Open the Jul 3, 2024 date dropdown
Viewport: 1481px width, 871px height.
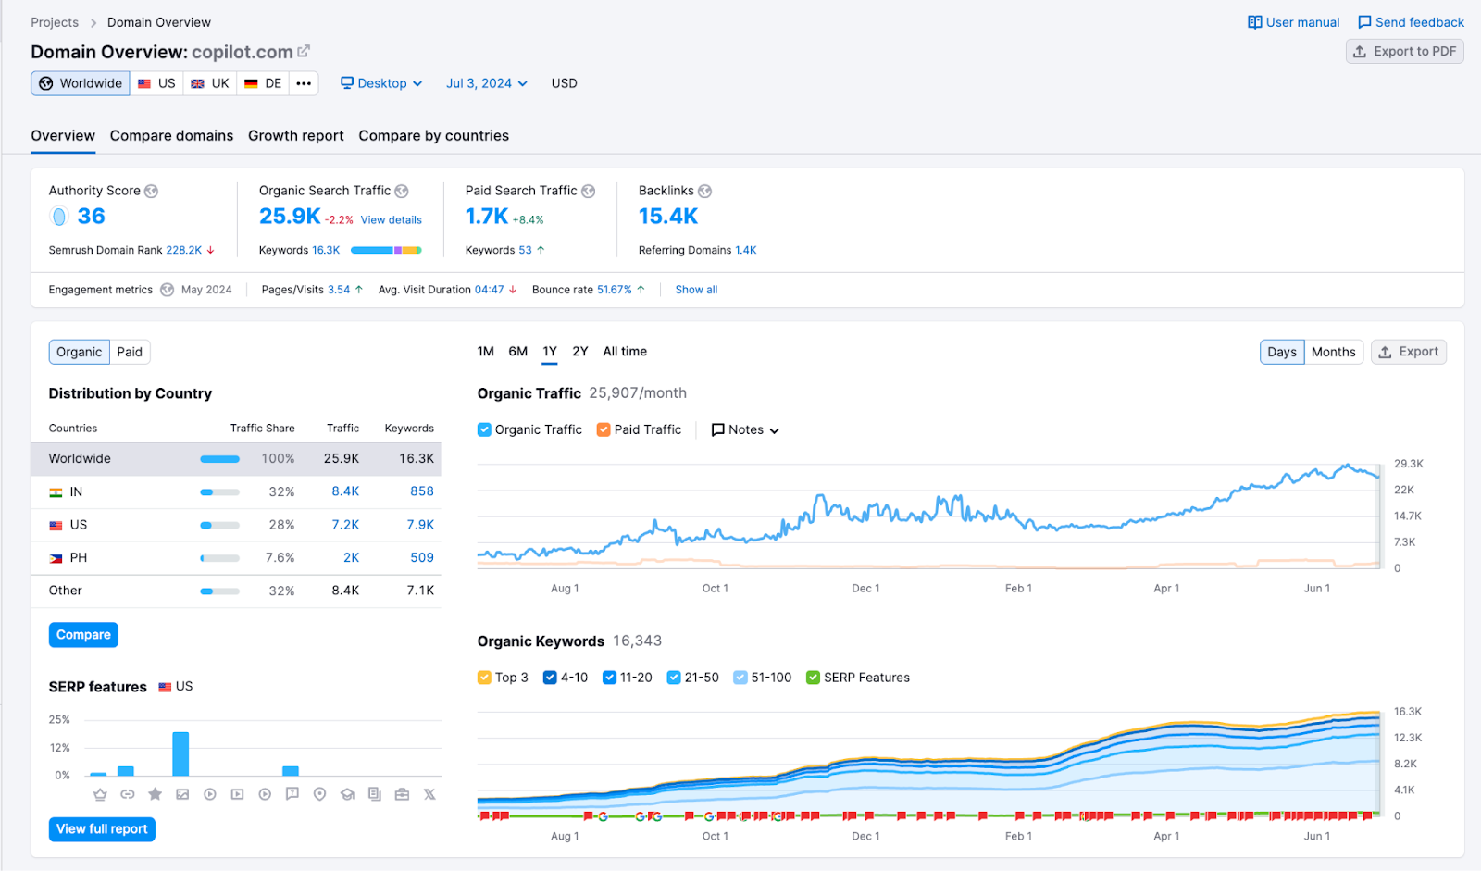(x=487, y=83)
